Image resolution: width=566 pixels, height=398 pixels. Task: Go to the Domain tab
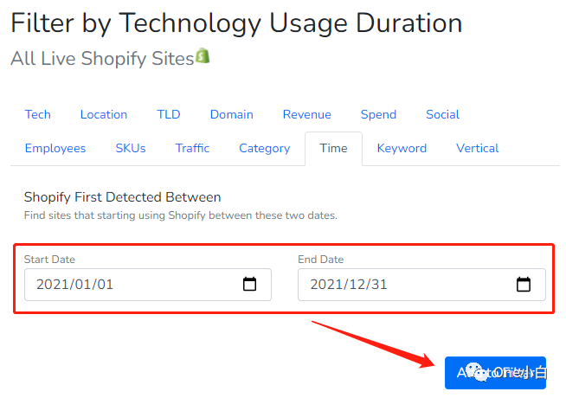[232, 114]
